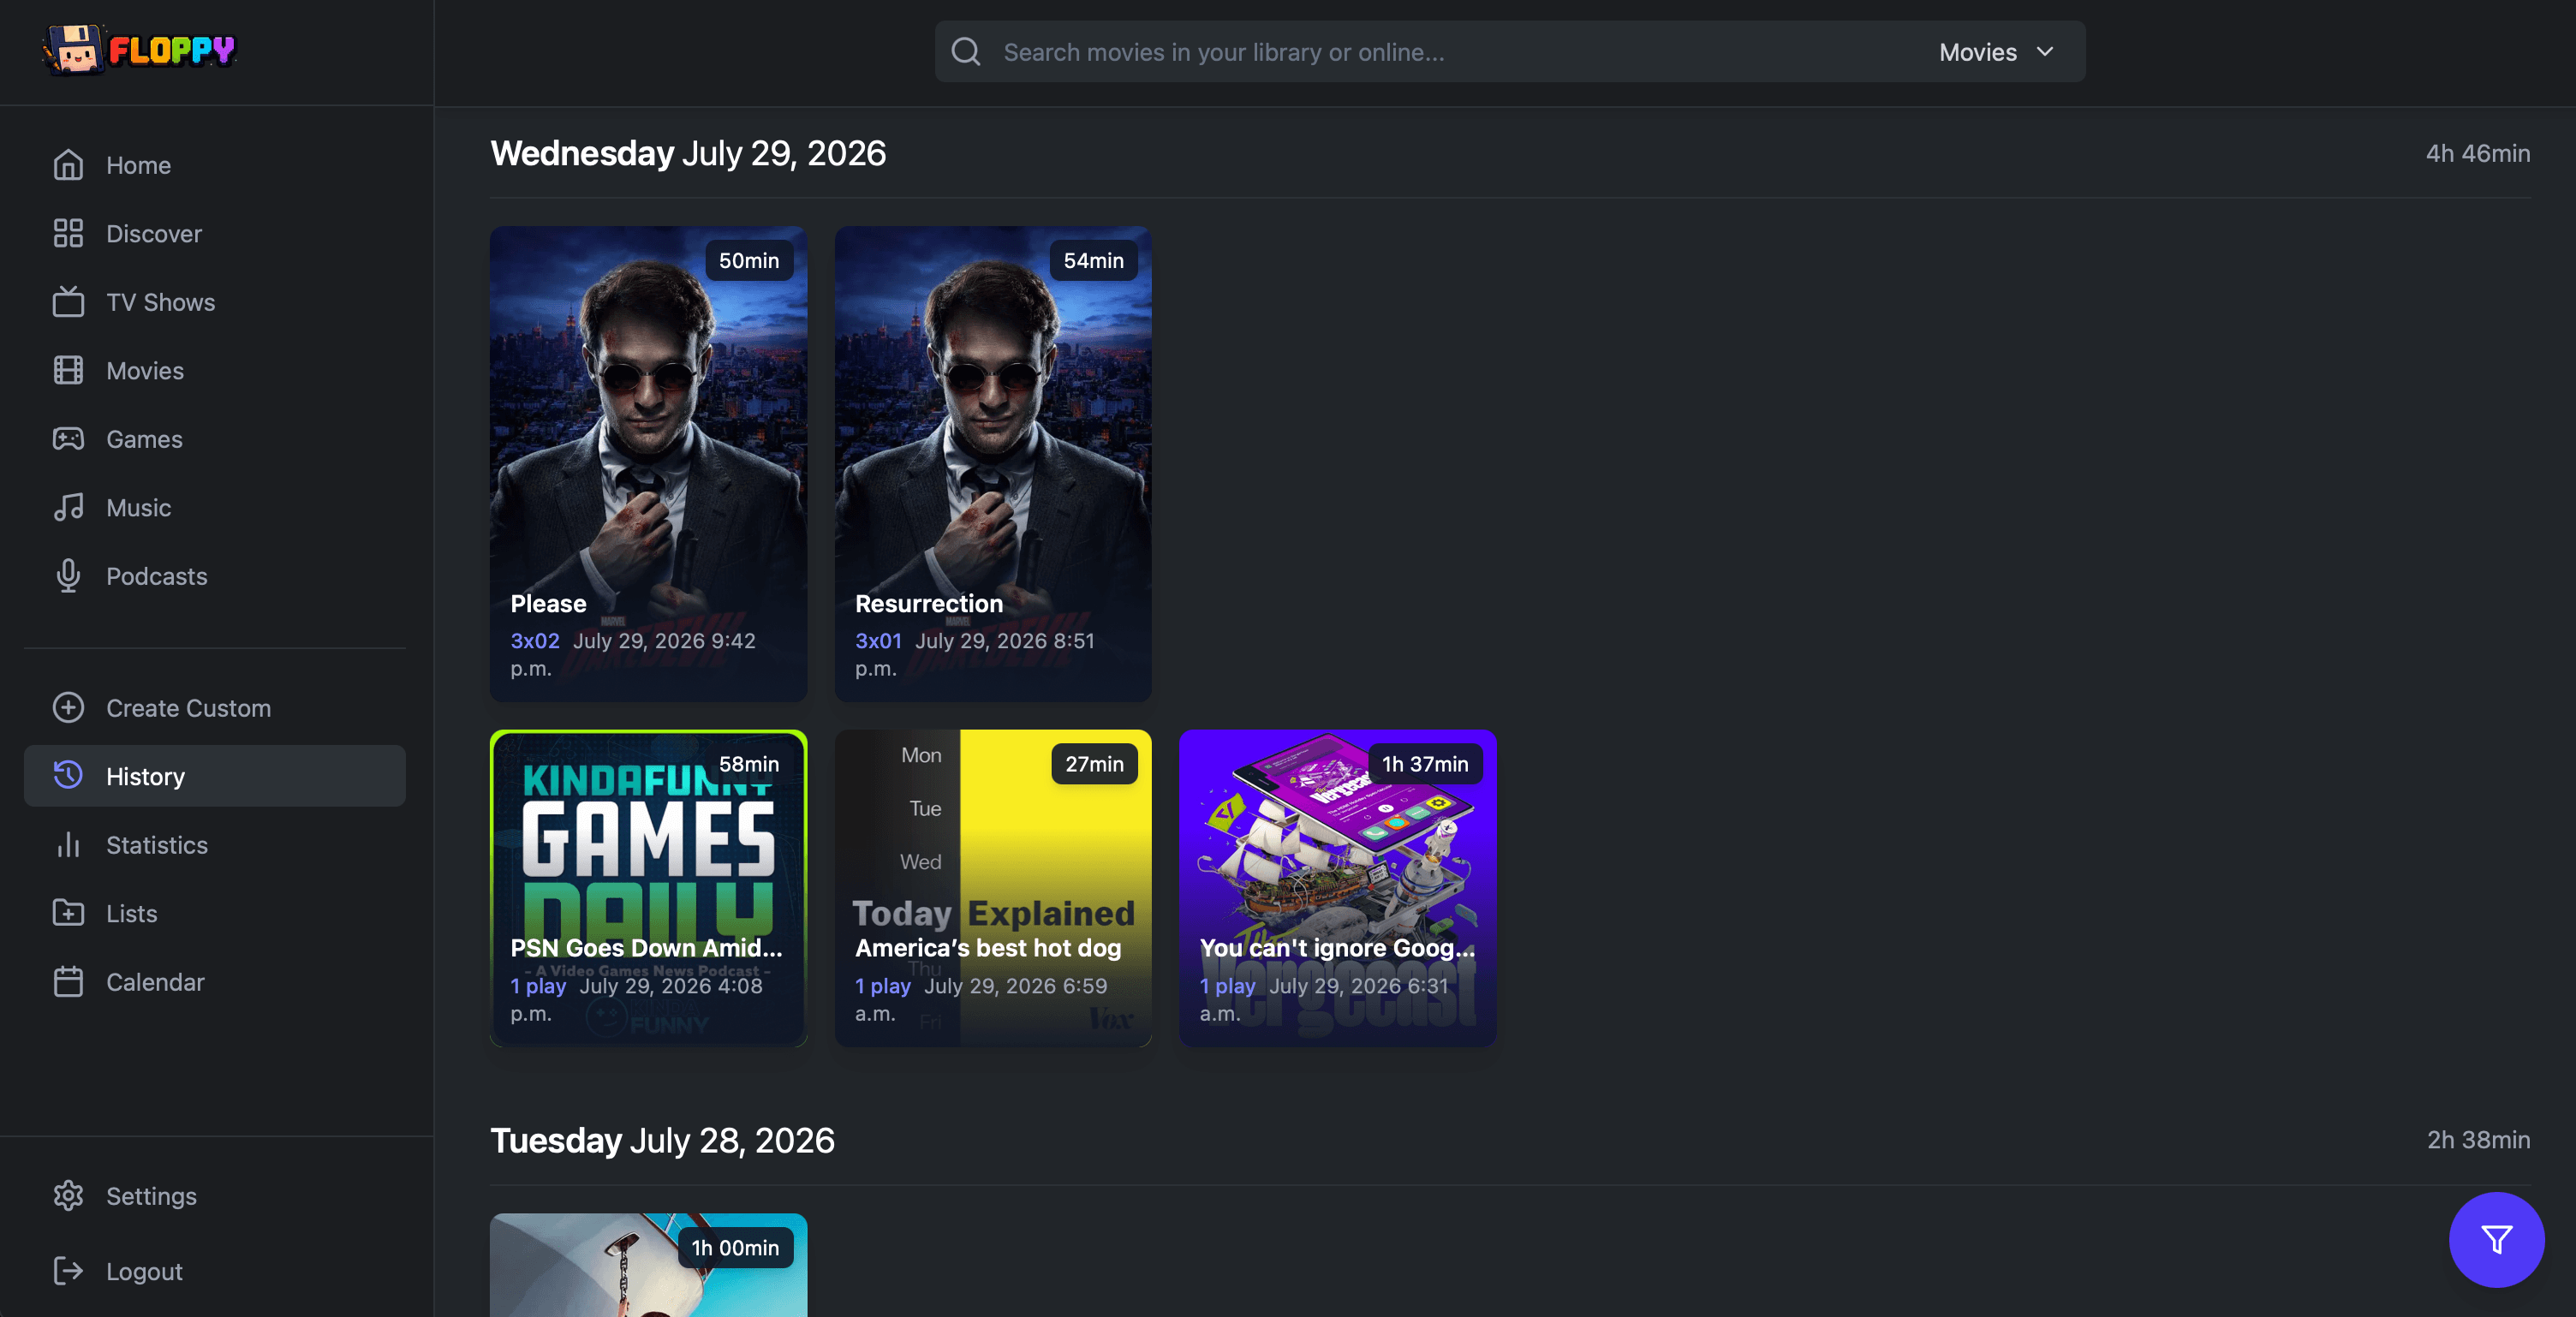Open Movies in the sidebar
2576x1317 pixels.
(215, 370)
